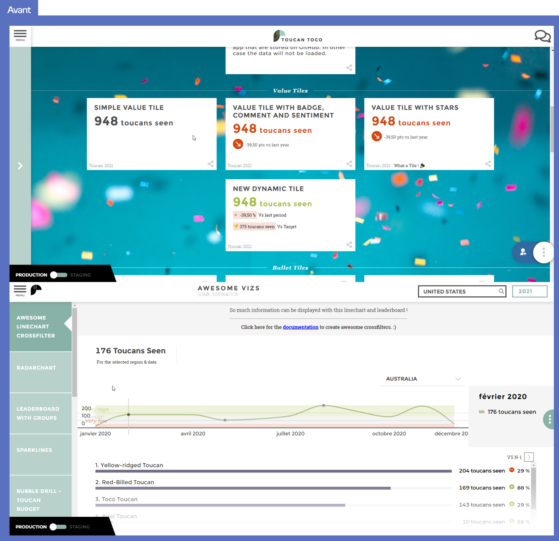Image resolution: width=559 pixels, height=541 pixels.
Task: Click the add user icon button
Action: coord(523,252)
